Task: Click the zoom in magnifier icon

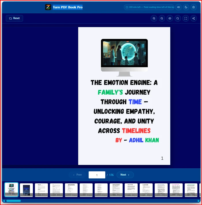Action: tap(154, 18)
